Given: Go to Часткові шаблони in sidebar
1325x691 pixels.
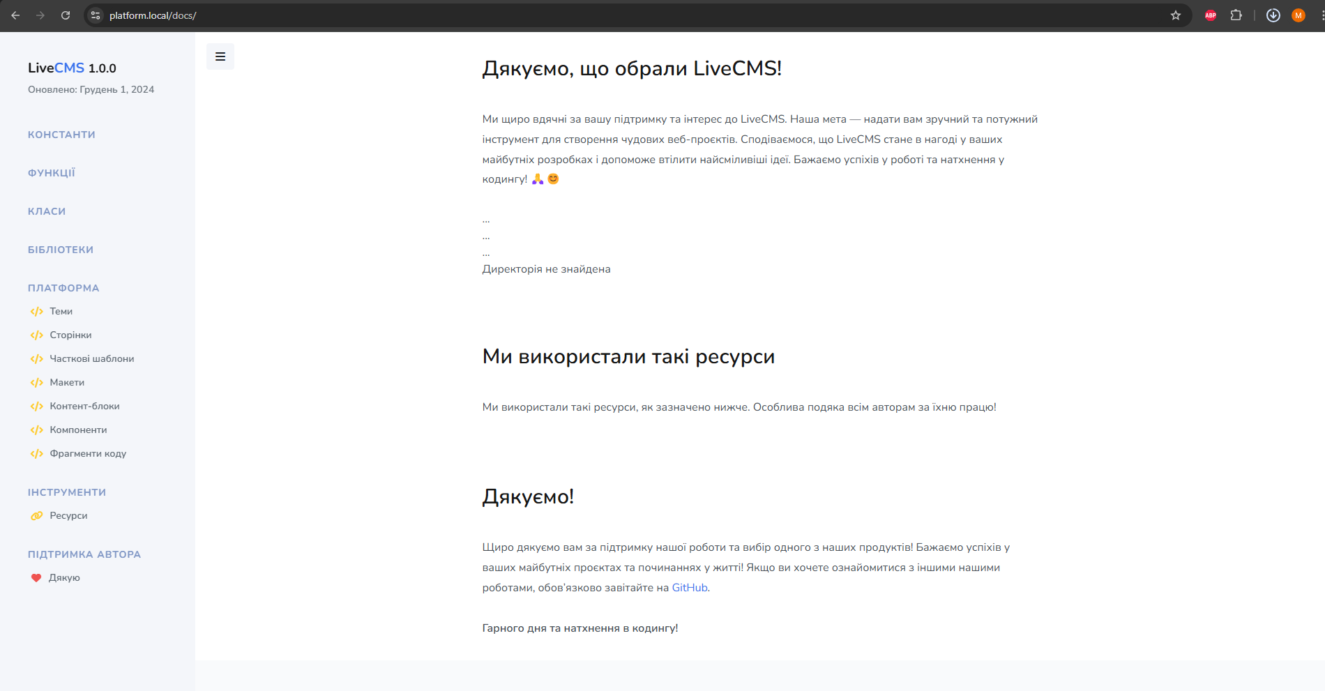Looking at the screenshot, I should coord(91,359).
